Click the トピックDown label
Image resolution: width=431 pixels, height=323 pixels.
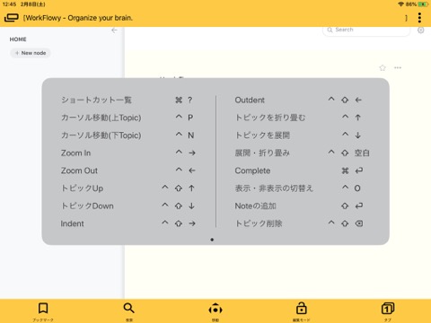(x=87, y=205)
